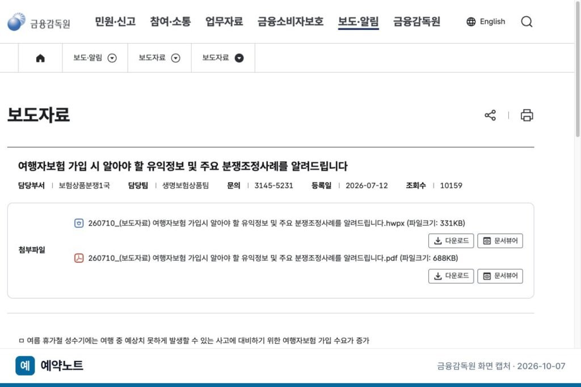
Task: Click the department name 보험상품분쟁1국
Action: pyautogui.click(x=85, y=186)
